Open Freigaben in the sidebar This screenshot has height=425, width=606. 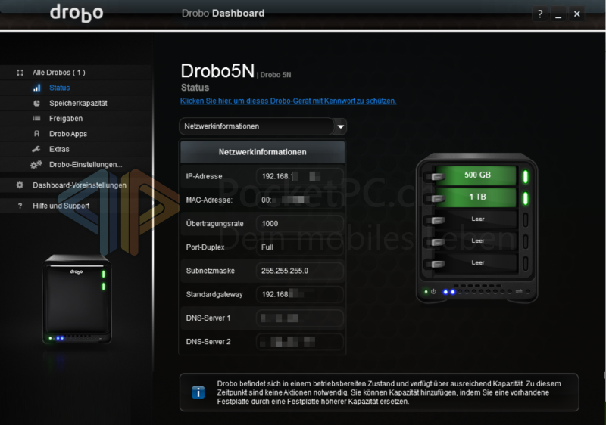coord(66,119)
